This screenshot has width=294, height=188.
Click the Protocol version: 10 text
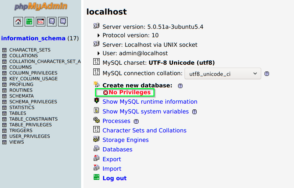130,35
